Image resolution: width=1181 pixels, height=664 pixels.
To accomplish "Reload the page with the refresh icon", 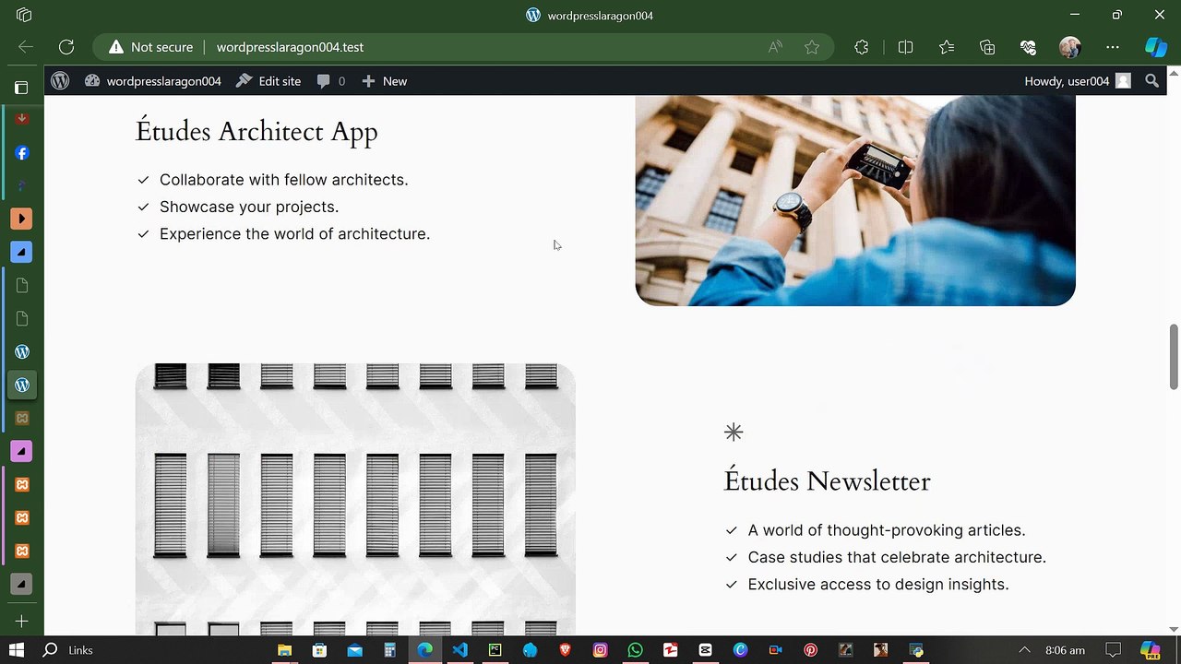I will tap(66, 47).
